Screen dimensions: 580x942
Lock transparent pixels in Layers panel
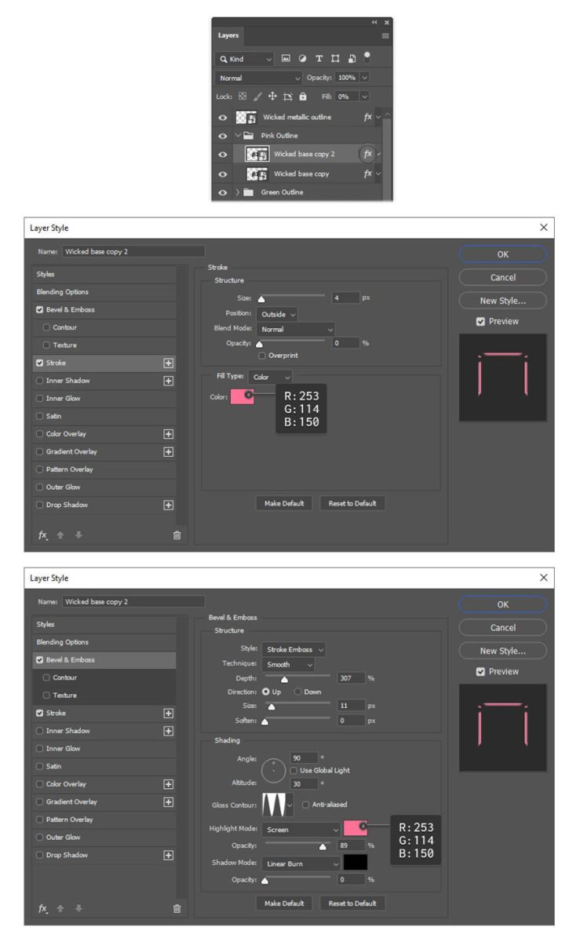pos(243,97)
